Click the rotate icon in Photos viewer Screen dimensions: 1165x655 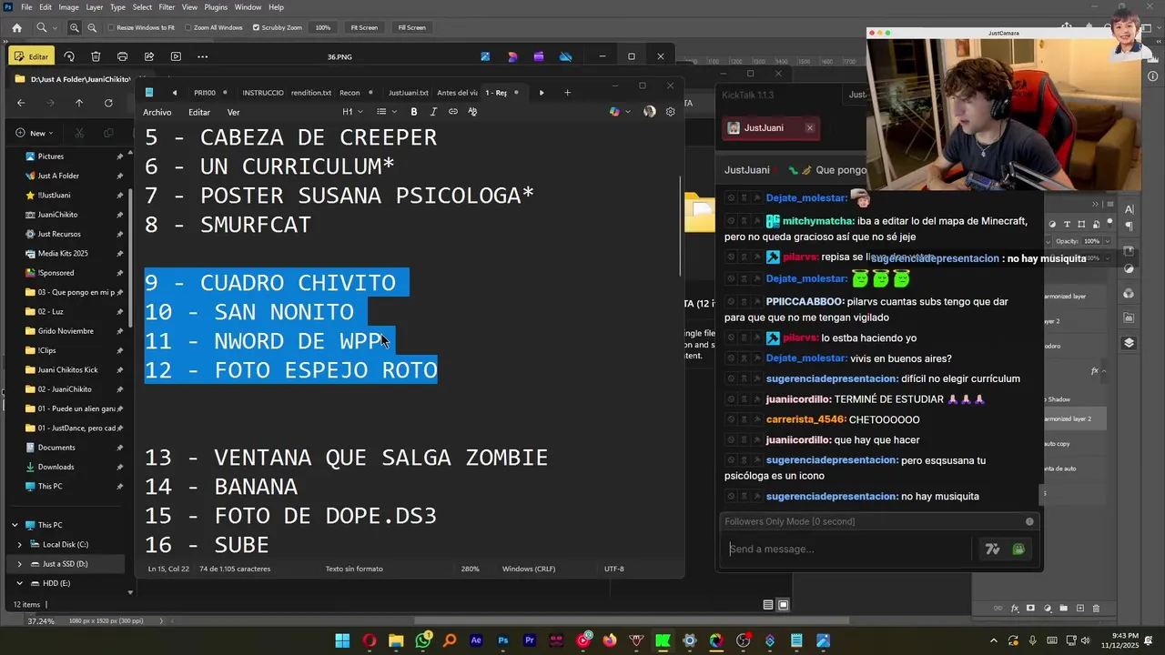69,56
